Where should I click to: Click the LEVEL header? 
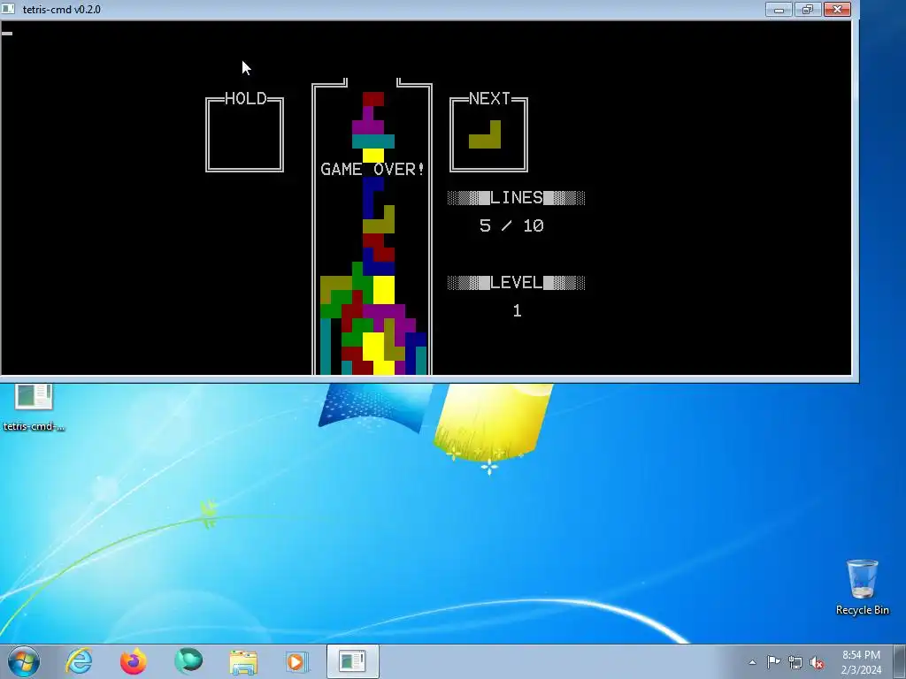517,282
